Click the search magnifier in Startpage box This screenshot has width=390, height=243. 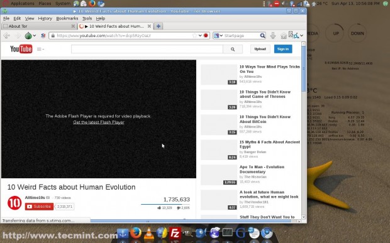click(x=262, y=36)
